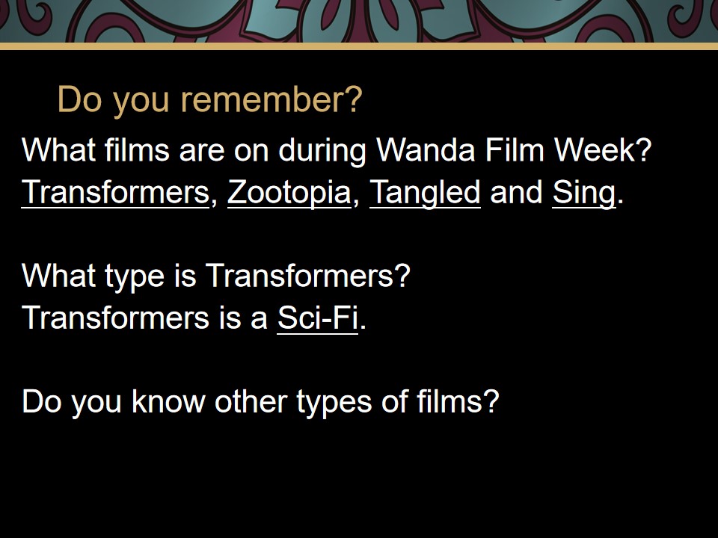Click the underlined word Transformers
The image size is (718, 538).
point(115,192)
